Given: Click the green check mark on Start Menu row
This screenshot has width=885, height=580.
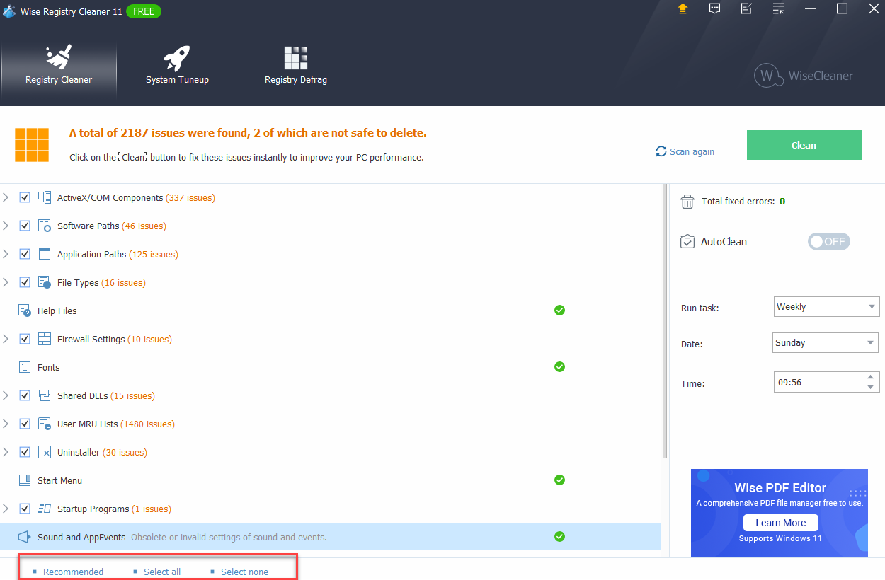Looking at the screenshot, I should 559,480.
